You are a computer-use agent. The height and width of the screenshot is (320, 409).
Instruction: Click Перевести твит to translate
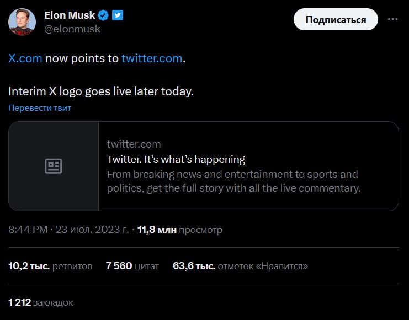[40, 108]
